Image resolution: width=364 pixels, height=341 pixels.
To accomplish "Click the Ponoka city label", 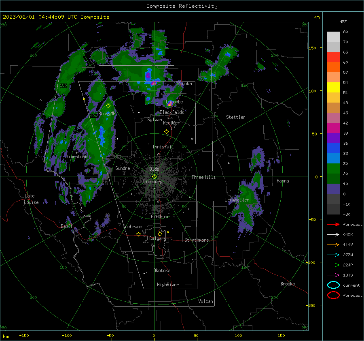I will pos(184,84).
